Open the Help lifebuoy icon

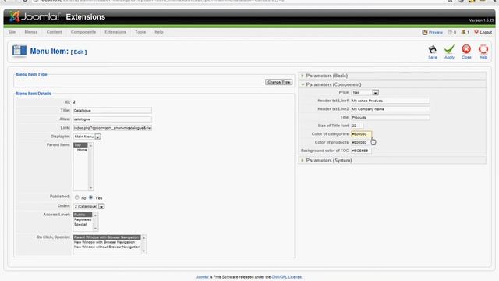pyautogui.click(x=483, y=49)
